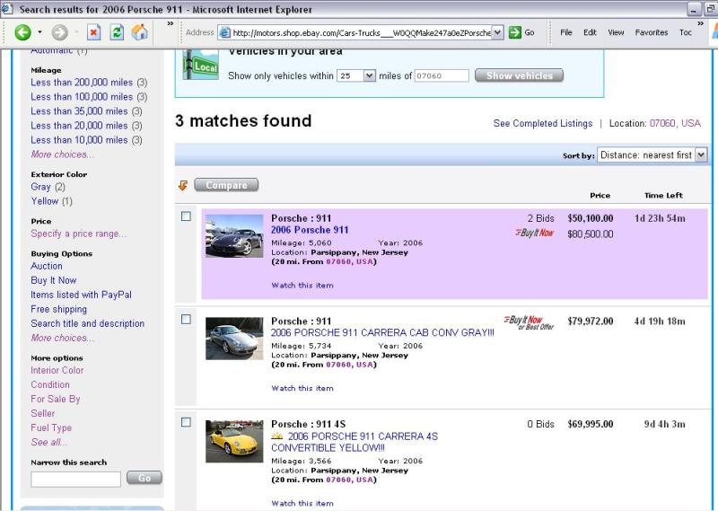Open the address bar URL history dropdown
The width and height of the screenshot is (718, 511).
click(498, 32)
